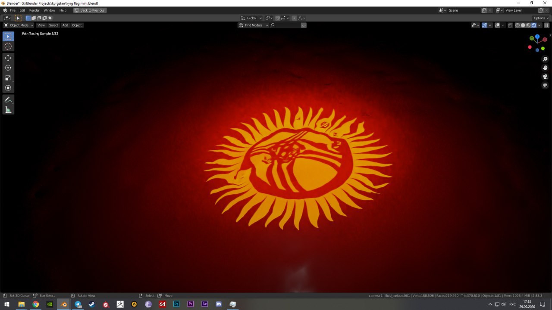Viewport: 552px width, 310px height.
Task: Select the Measure tool
Action: click(x=8, y=110)
